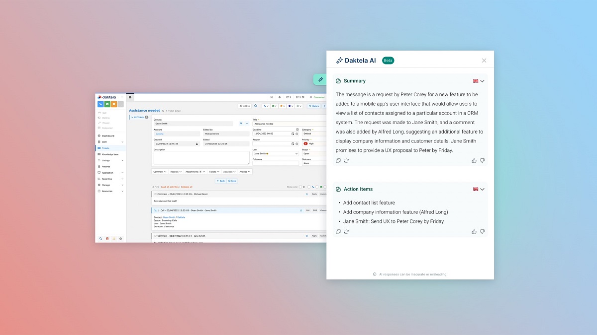
Task: Copy the Summary text
Action: click(x=338, y=161)
